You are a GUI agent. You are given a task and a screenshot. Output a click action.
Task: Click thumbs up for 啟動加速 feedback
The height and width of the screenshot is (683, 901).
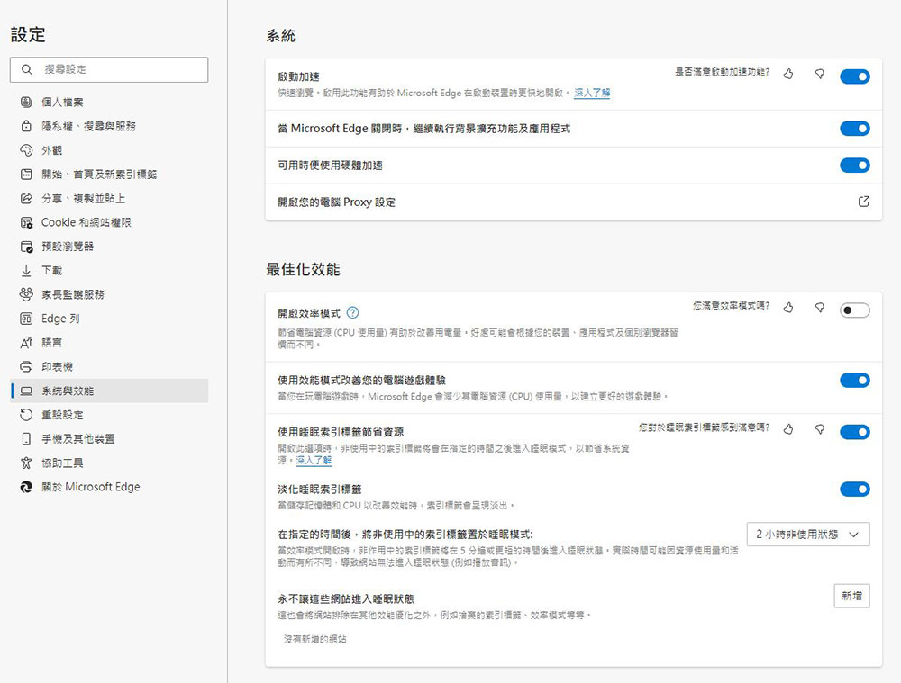click(x=788, y=74)
